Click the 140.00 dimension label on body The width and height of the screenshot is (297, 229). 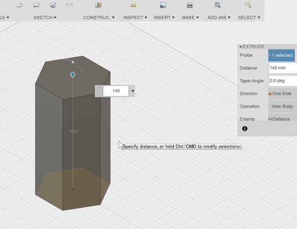tap(73, 131)
